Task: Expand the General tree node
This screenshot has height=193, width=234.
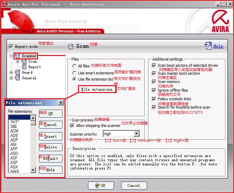Action: coord(11,78)
